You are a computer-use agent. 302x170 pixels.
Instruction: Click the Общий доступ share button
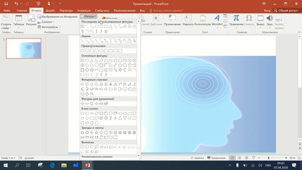click(286, 10)
